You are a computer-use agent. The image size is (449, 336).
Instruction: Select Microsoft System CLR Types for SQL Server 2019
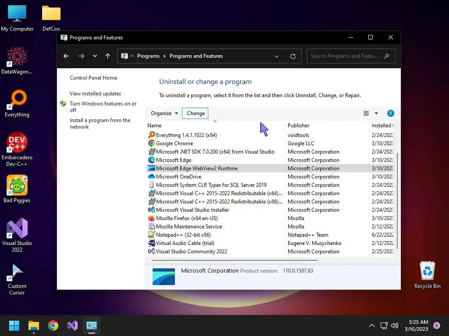tap(270, 185)
